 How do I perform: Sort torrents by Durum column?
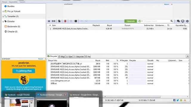click(127, 25)
